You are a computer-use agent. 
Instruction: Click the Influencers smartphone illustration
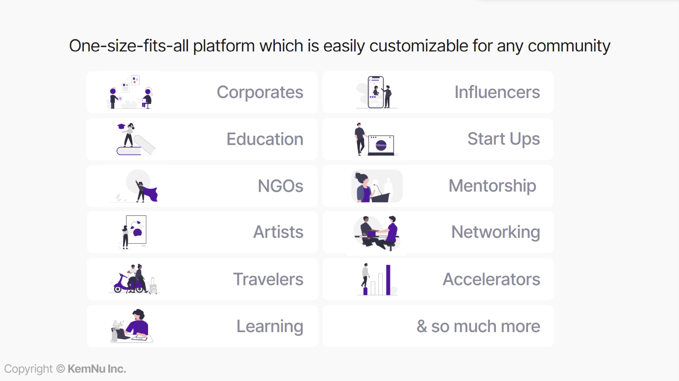pos(377,92)
